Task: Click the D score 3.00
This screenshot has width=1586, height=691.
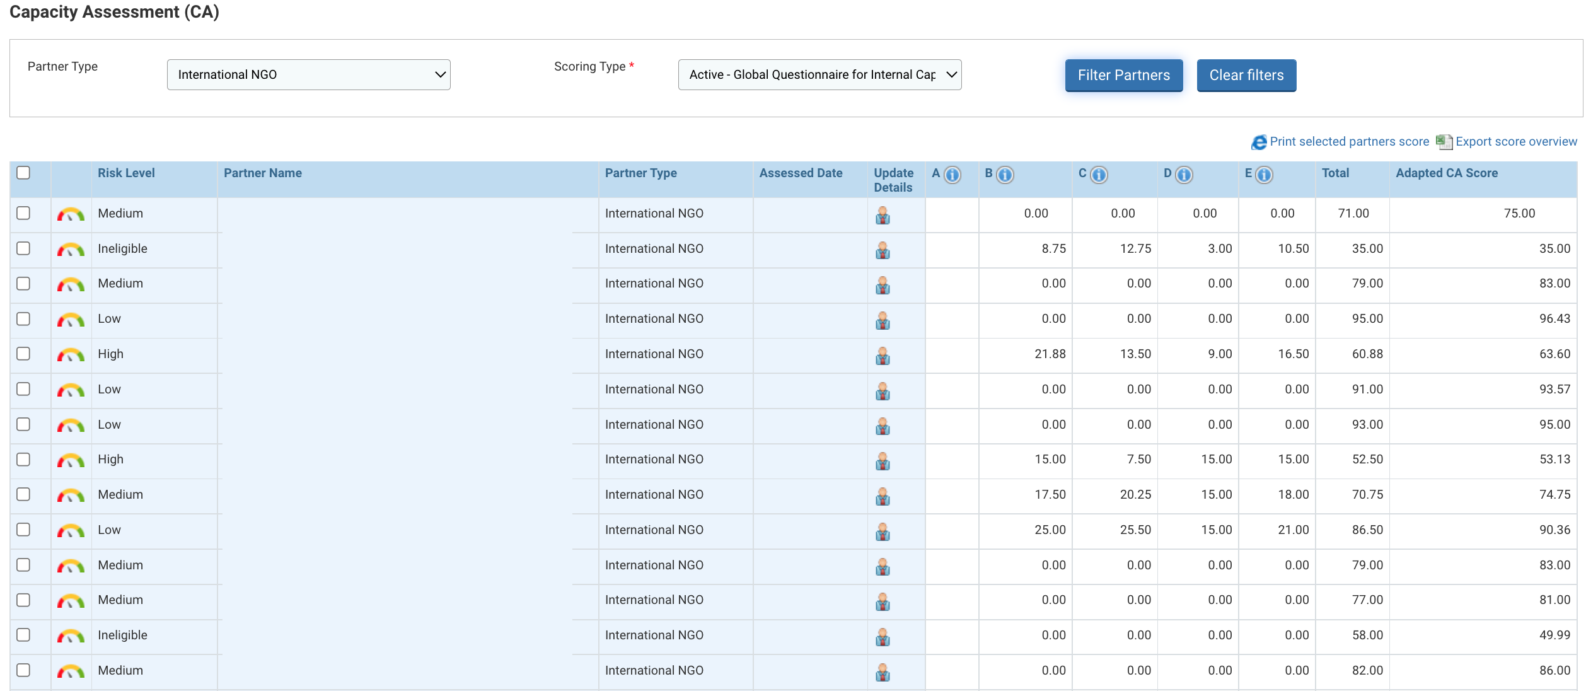Action: pos(1220,248)
